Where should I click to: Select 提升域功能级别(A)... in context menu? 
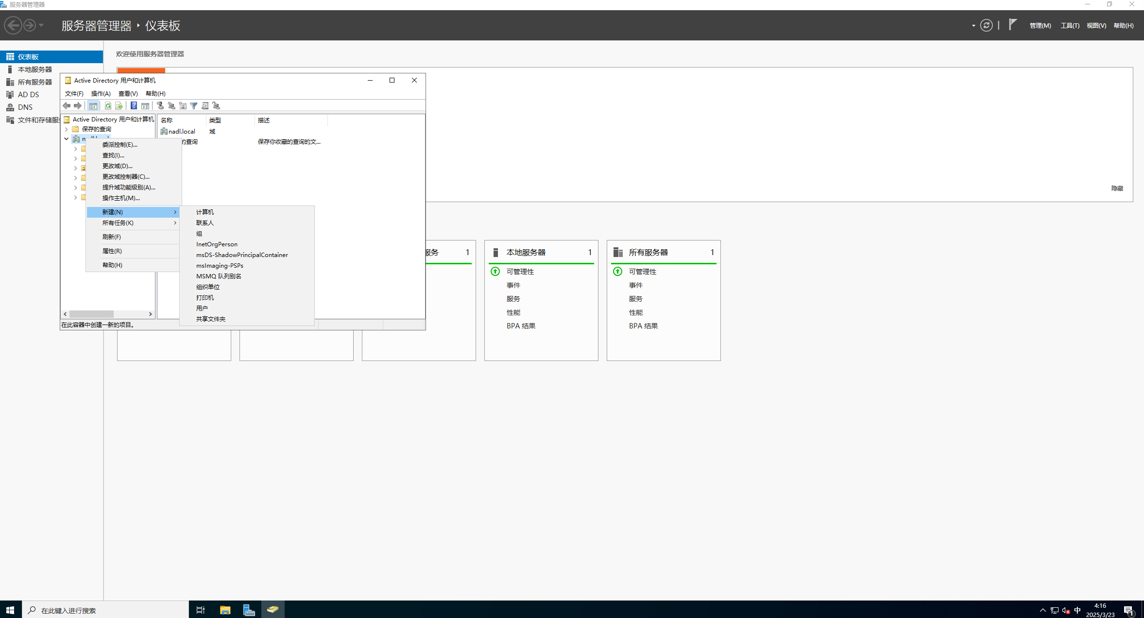point(133,188)
